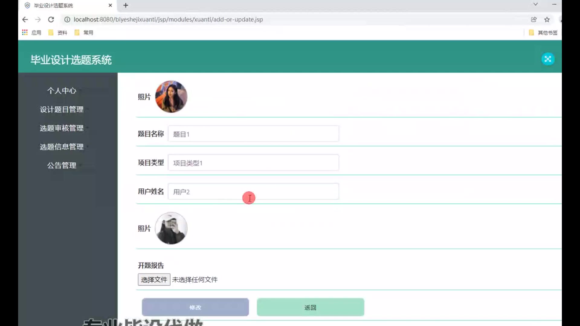Click the 修改 submit button
Screen dimensions: 580x326
point(195,307)
